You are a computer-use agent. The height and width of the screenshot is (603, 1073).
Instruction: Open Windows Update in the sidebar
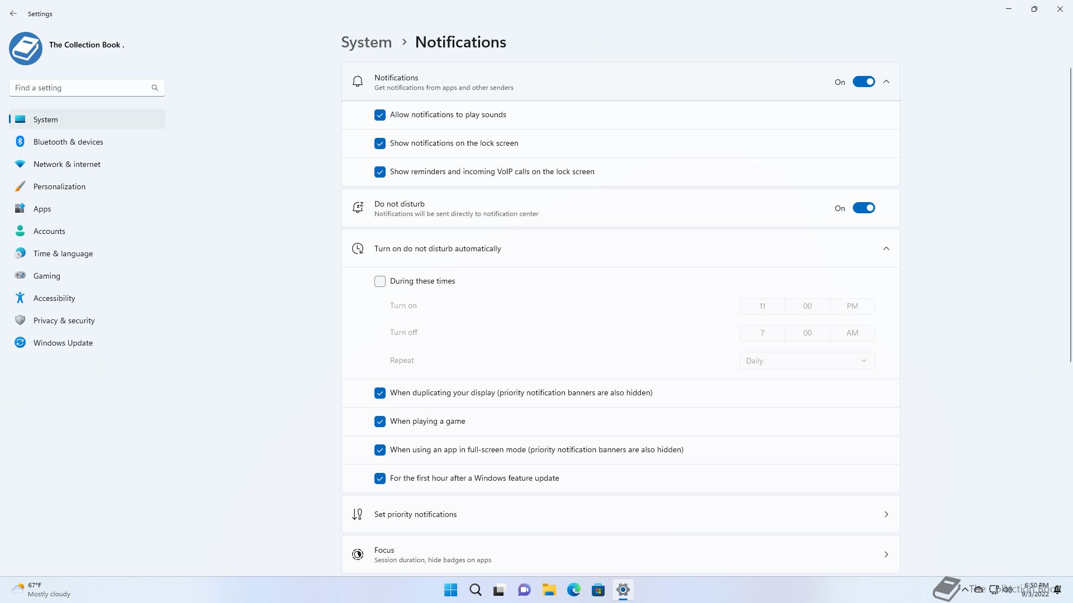pos(63,343)
